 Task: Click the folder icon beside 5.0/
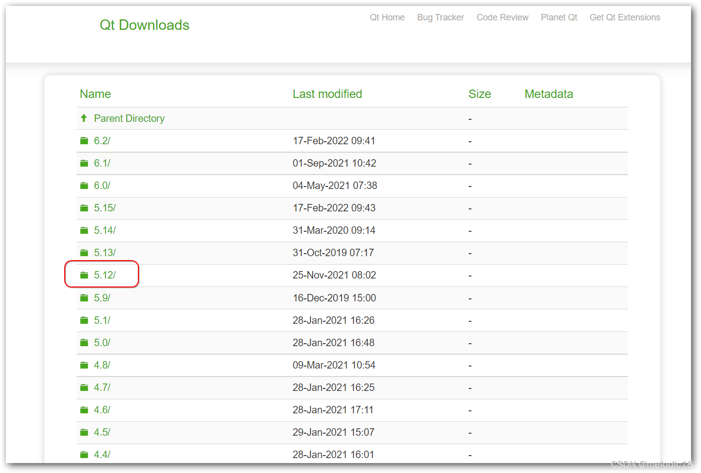84,343
